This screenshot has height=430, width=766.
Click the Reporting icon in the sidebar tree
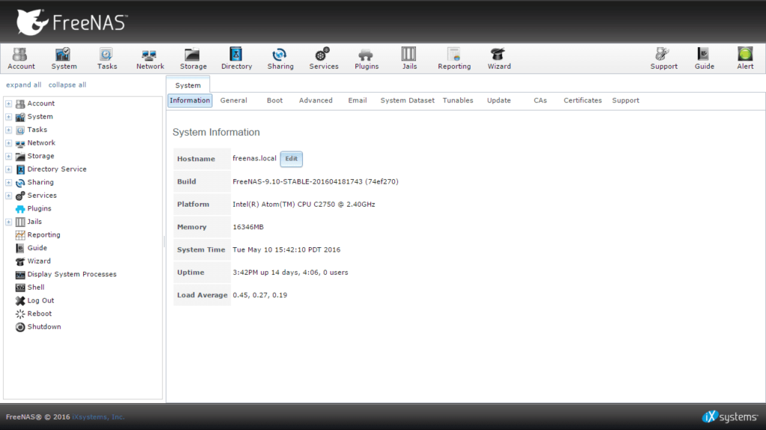pyautogui.click(x=20, y=235)
